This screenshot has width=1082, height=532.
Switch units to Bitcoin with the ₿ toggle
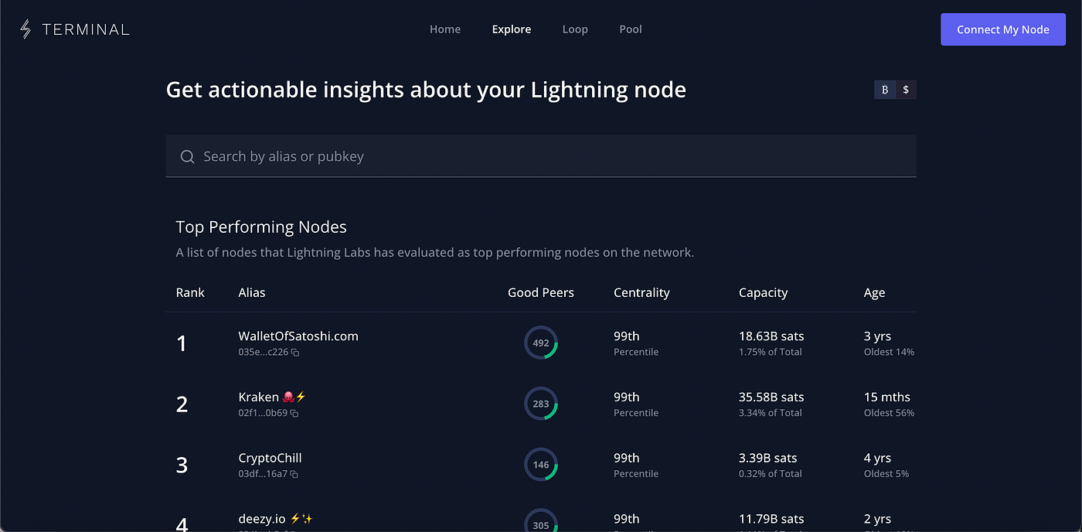tap(885, 90)
